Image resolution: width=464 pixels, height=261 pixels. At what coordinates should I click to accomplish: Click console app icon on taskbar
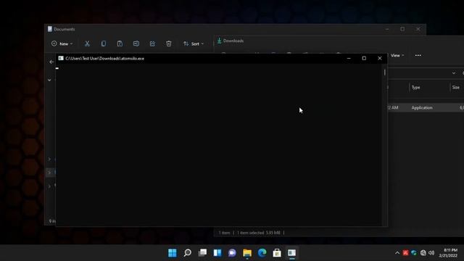point(291,253)
